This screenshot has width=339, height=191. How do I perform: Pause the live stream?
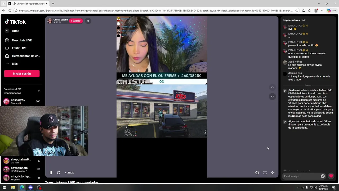coord(51,172)
